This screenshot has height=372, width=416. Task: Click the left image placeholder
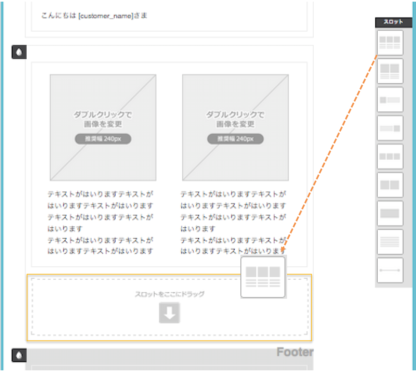coord(103,127)
